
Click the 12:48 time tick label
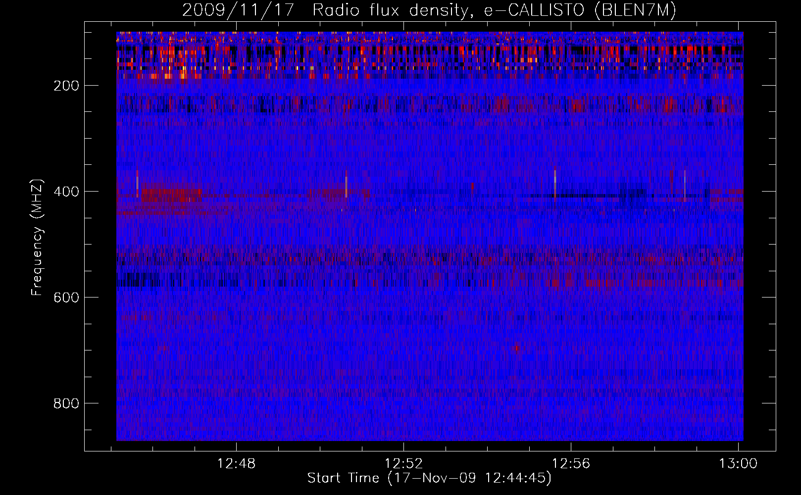point(237,463)
